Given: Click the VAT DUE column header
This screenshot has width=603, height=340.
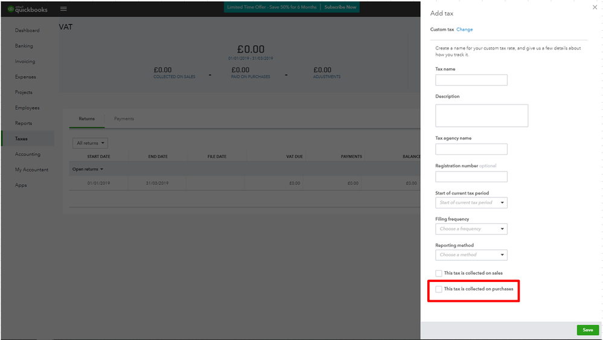Looking at the screenshot, I should 294,156.
